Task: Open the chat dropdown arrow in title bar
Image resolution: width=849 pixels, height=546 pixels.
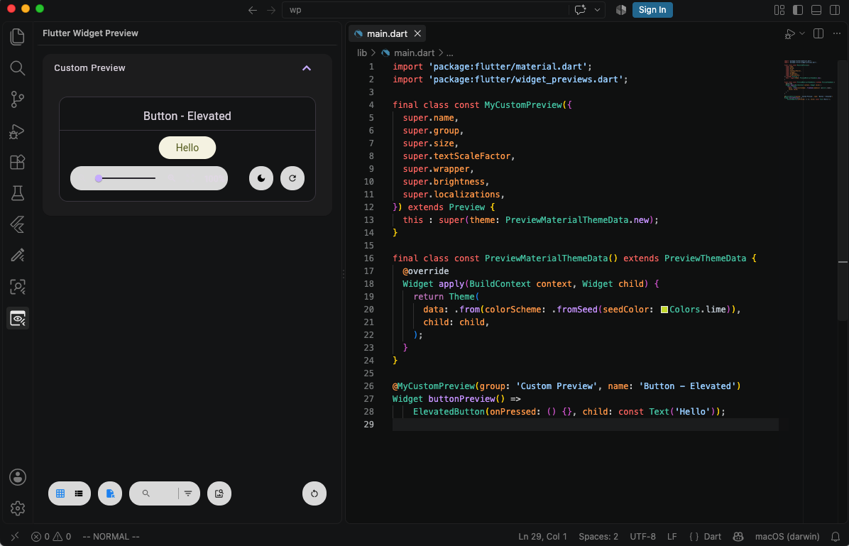Action: click(x=597, y=10)
